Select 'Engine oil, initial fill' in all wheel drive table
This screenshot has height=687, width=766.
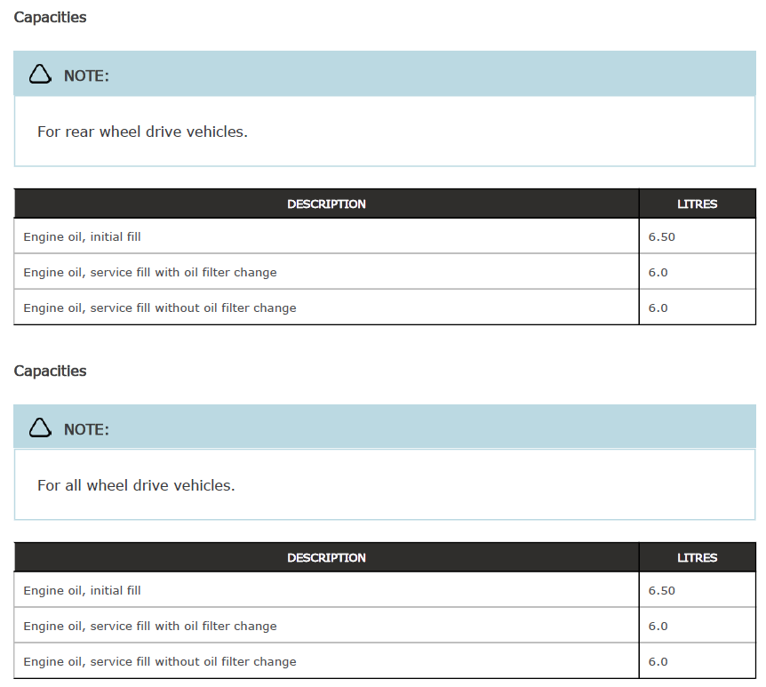coord(82,591)
